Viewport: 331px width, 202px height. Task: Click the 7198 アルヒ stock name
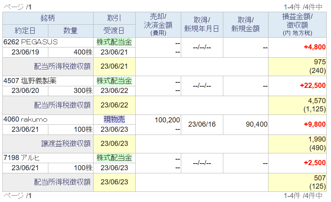(22, 158)
